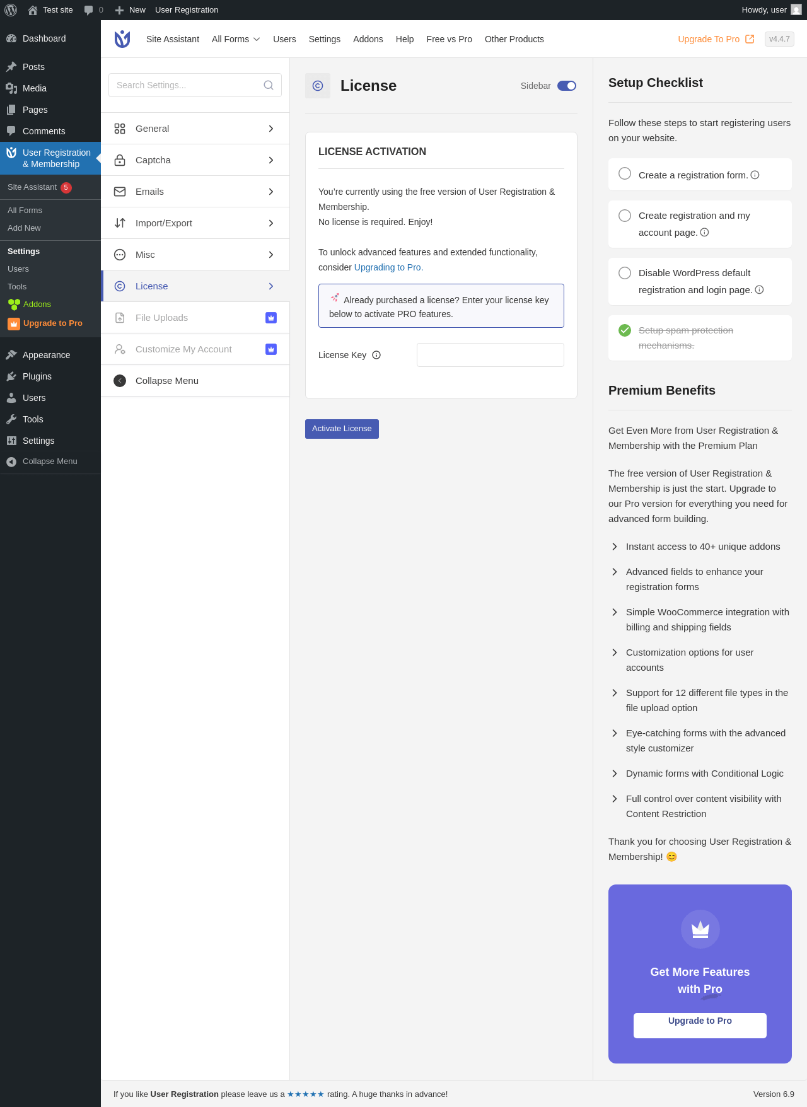Check the 'Create a registration form' checklist circle
807x1107 pixels.
(625, 173)
